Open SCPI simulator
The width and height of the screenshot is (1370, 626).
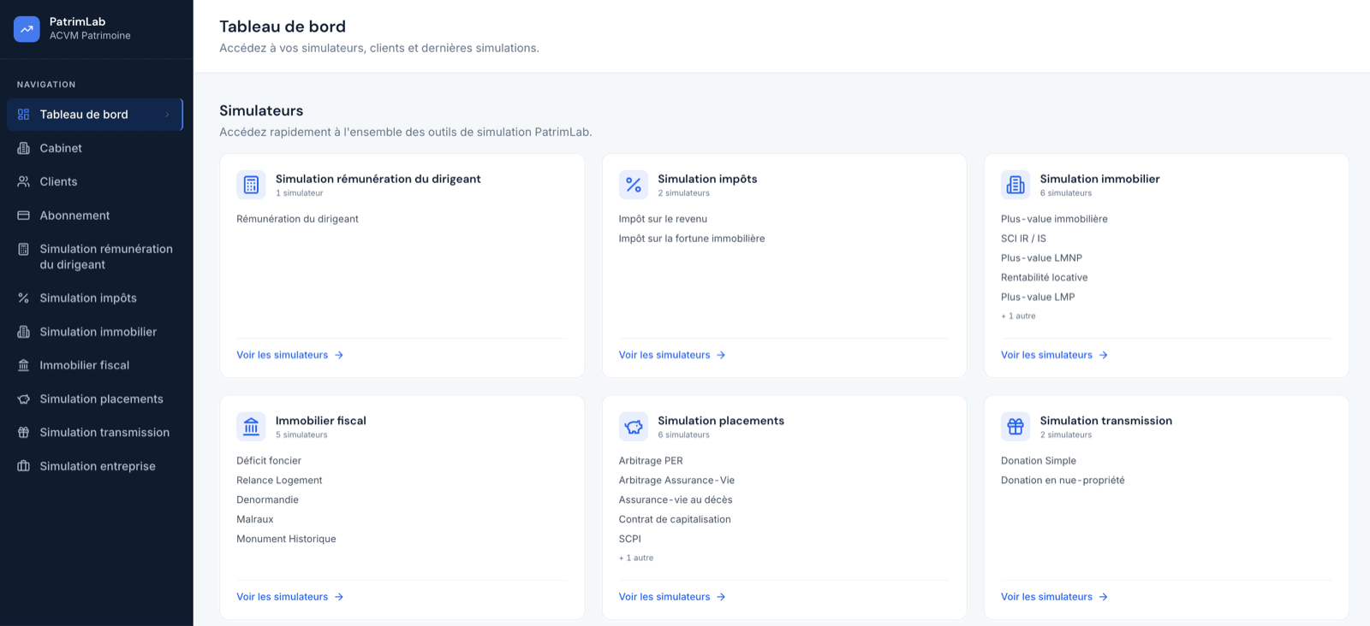[x=630, y=540]
